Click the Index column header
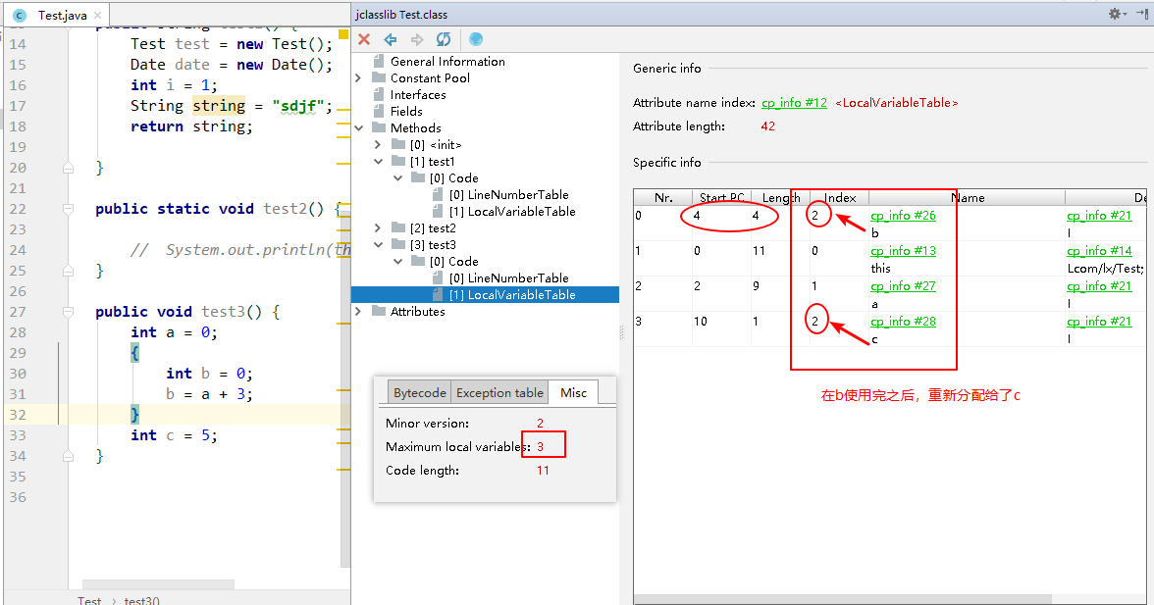The image size is (1154, 605). coord(840,198)
